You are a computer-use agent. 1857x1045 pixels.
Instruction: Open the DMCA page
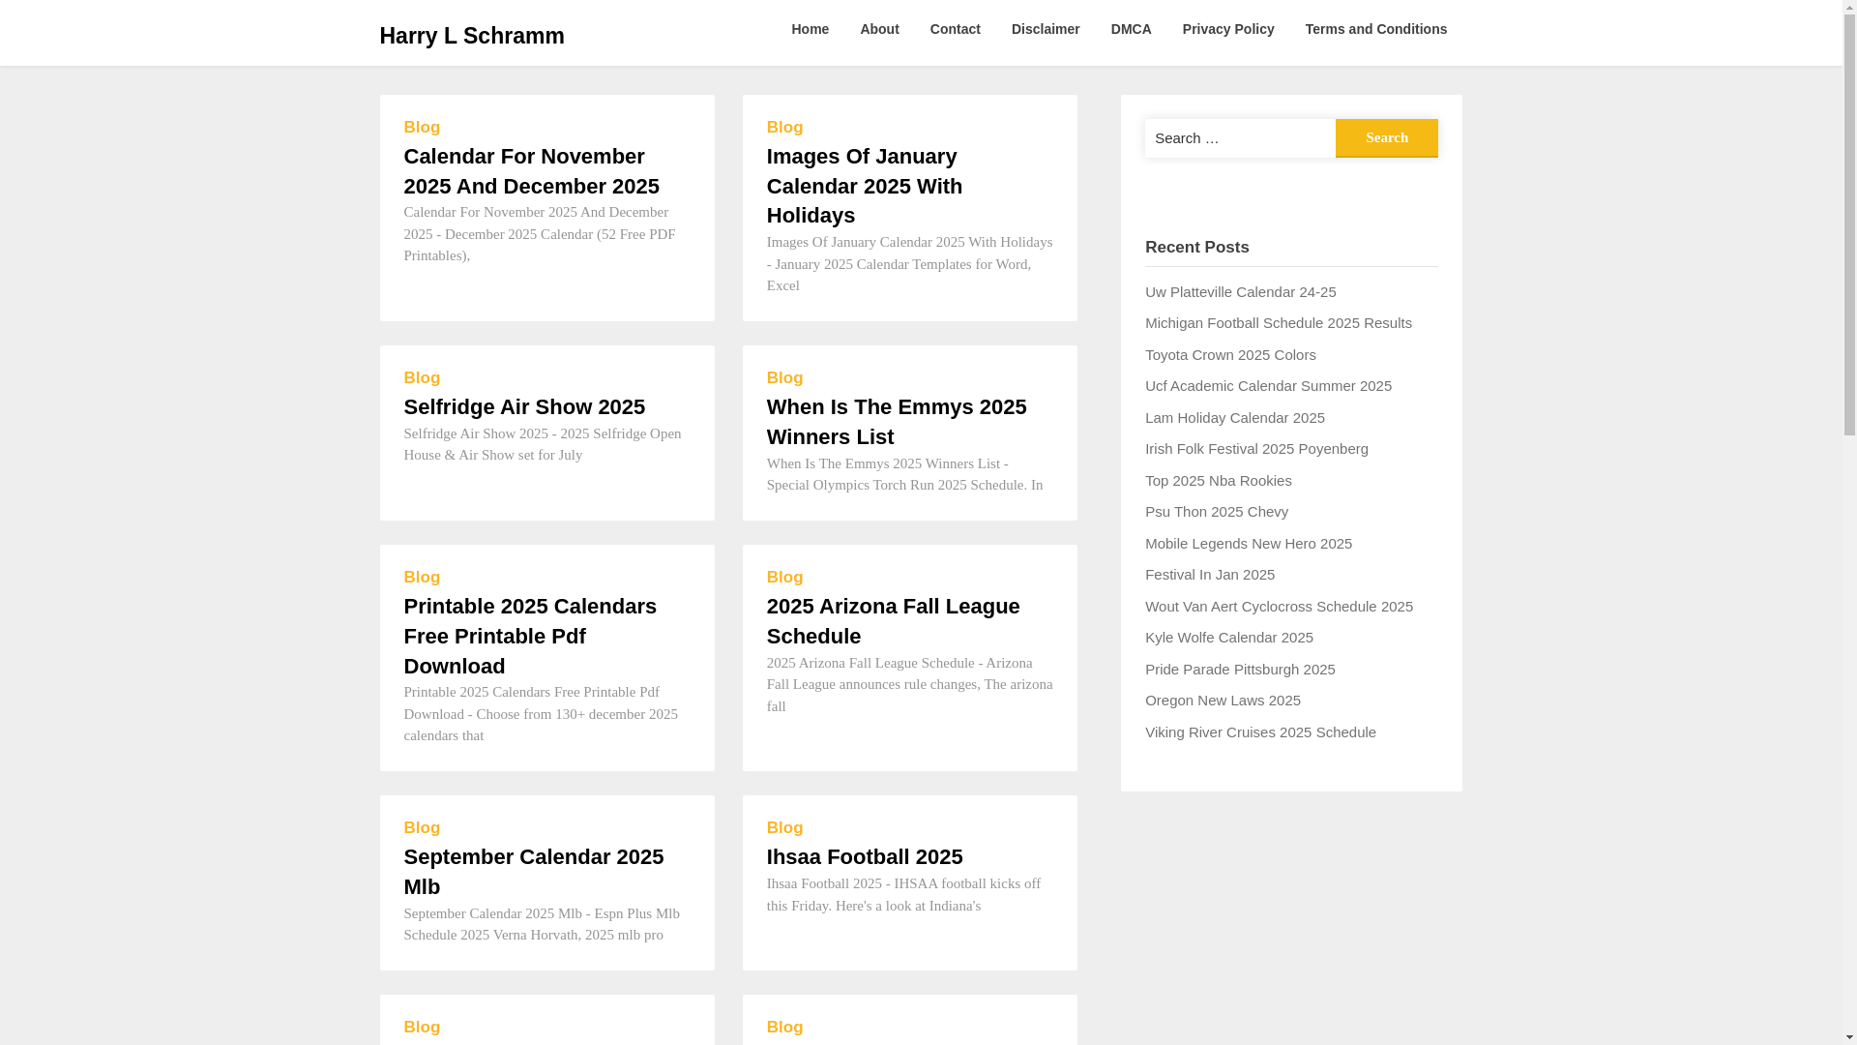click(1131, 29)
